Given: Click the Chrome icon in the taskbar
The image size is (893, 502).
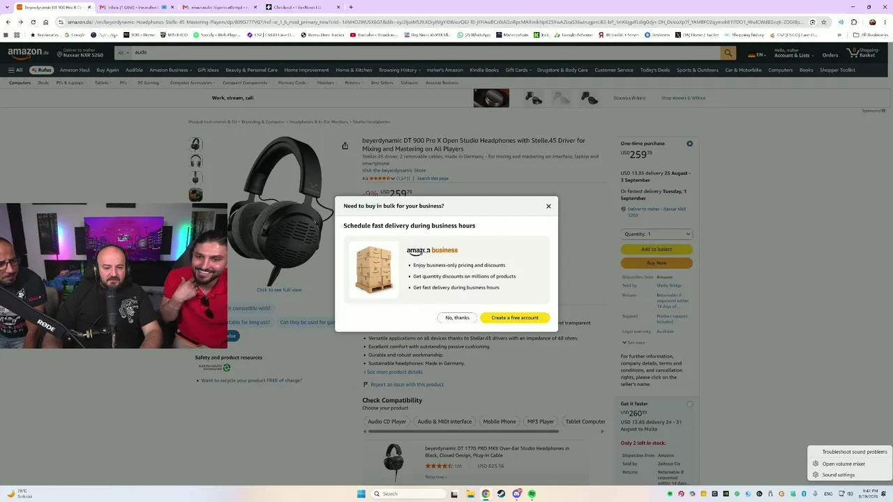Looking at the screenshot, I should coord(486,494).
